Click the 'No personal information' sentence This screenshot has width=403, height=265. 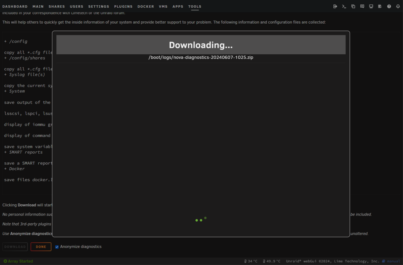[27, 214]
